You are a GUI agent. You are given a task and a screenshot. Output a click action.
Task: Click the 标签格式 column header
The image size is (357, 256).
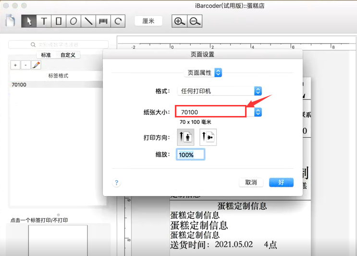pyautogui.click(x=58, y=76)
